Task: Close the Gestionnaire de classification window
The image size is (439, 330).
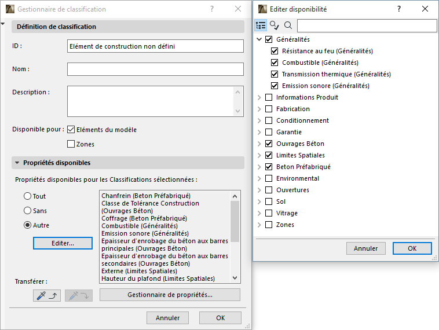Action: 238,9
